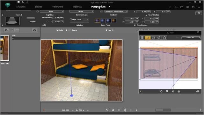Click the axis icon in the top-right toolbar
Screen dimensions: 204x115
tap(176, 7)
